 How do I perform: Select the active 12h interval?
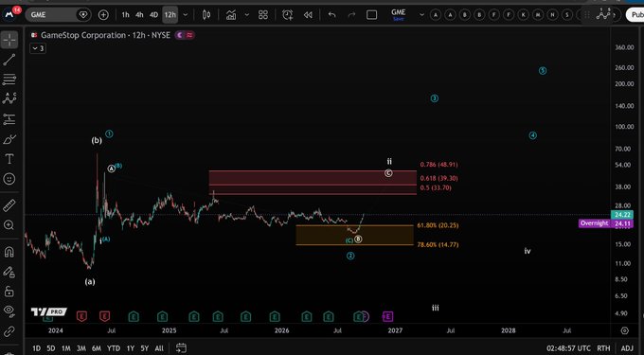coord(170,15)
